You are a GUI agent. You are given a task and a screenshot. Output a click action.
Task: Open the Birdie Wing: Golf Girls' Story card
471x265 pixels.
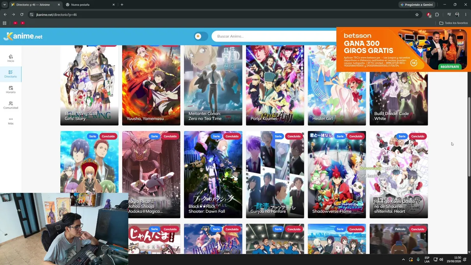[x=89, y=85]
